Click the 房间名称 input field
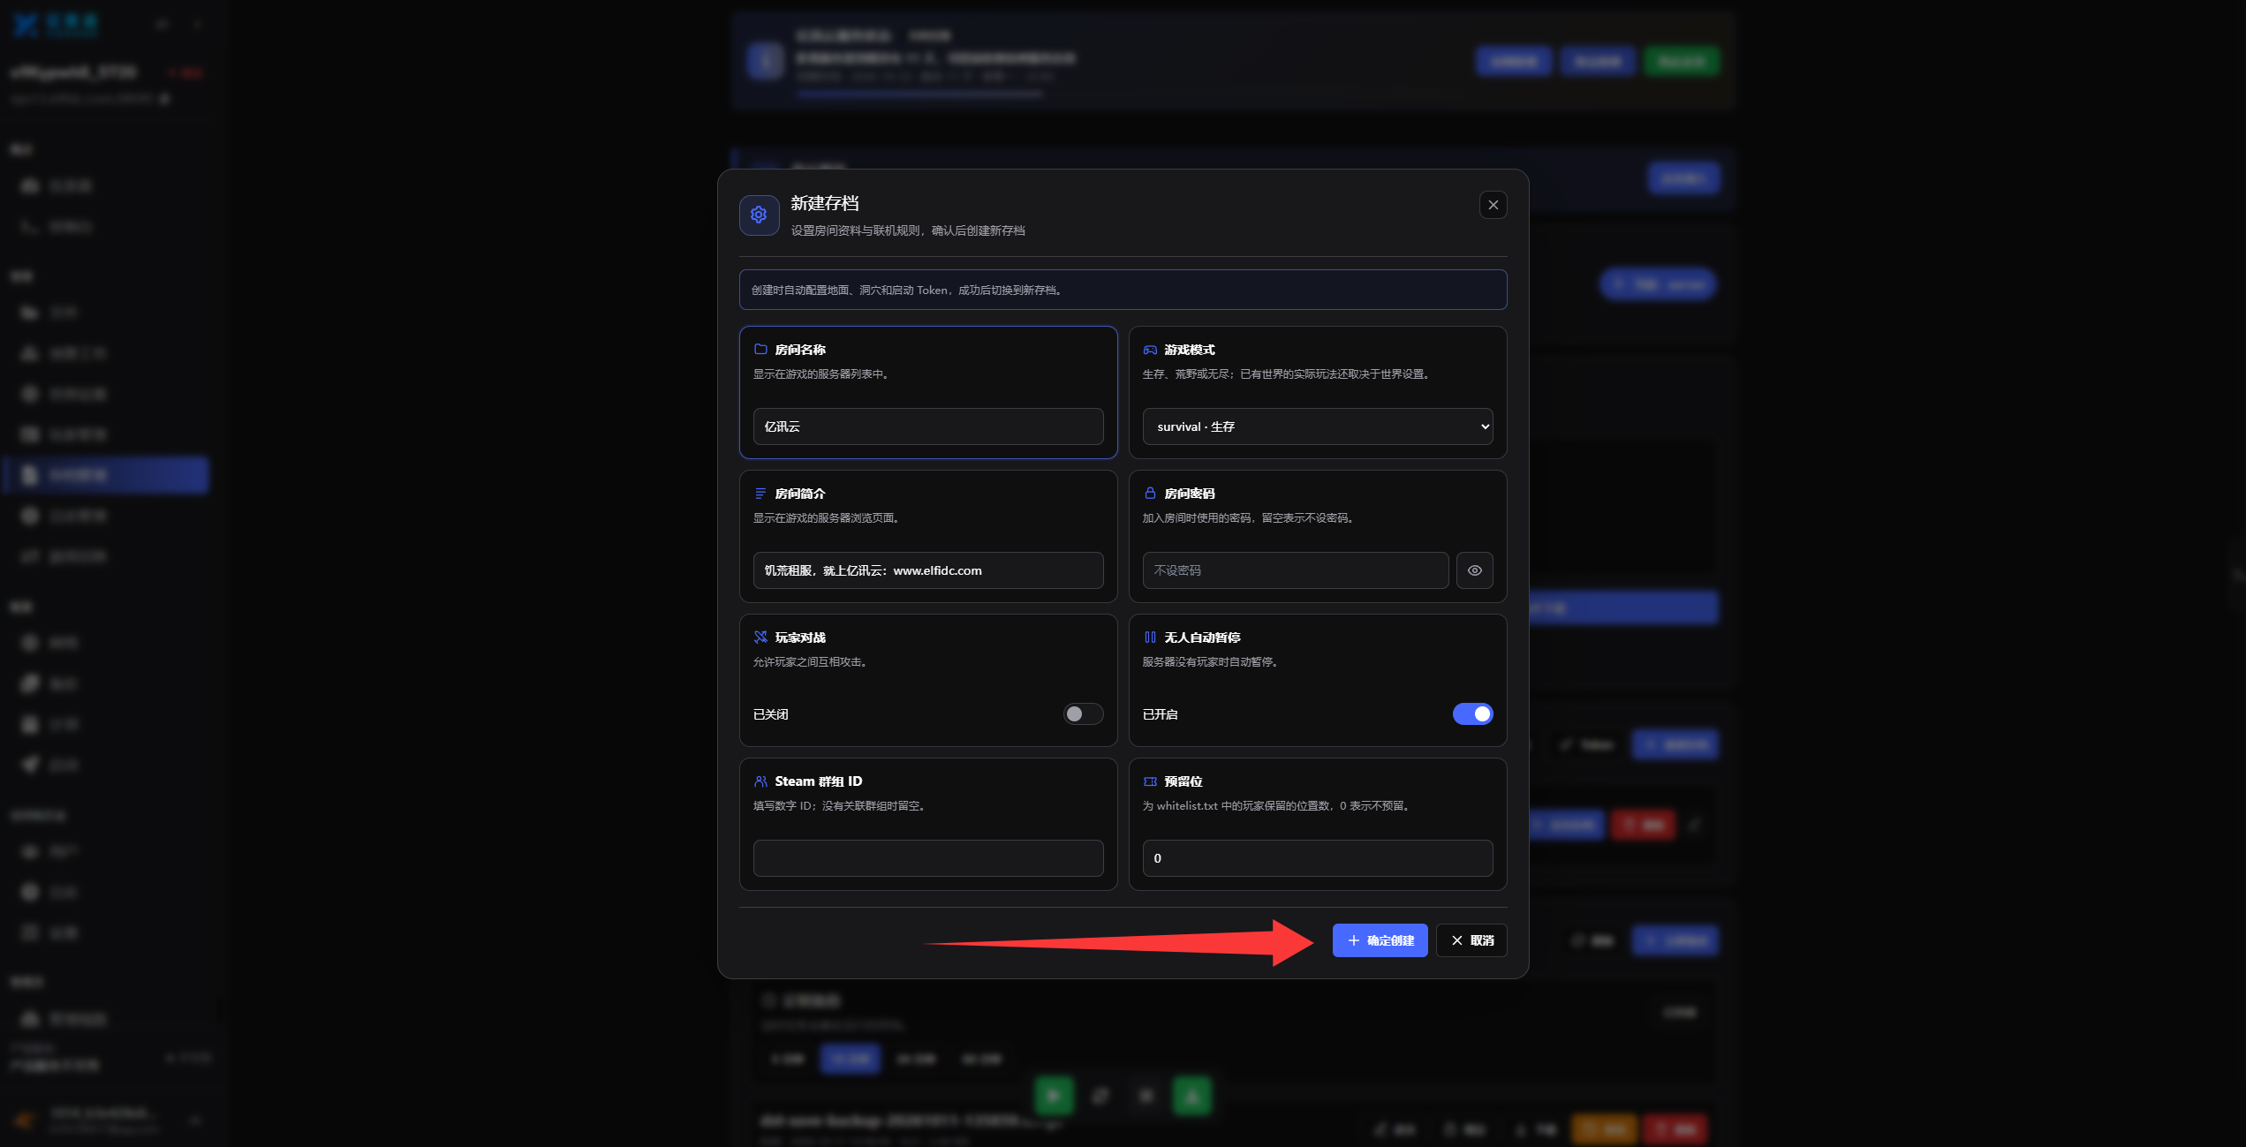The width and height of the screenshot is (2246, 1147). click(x=927, y=426)
